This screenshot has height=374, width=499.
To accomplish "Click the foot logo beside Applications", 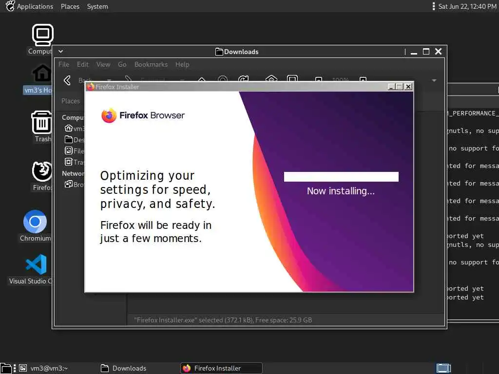I will (10, 6).
